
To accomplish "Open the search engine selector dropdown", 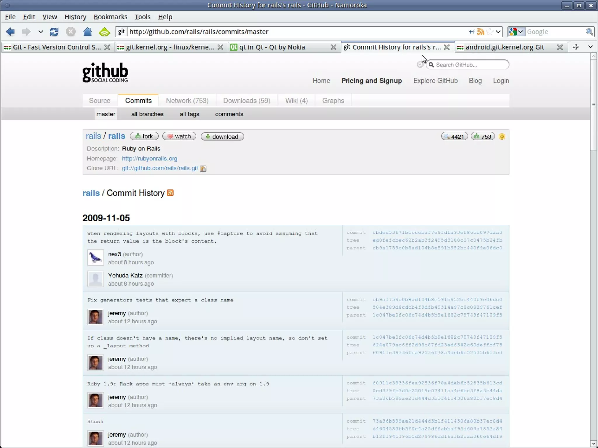I will pos(516,32).
